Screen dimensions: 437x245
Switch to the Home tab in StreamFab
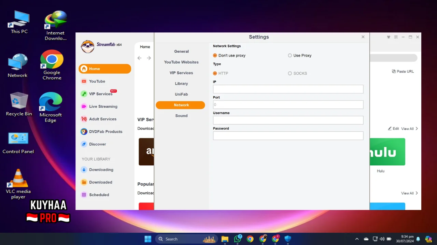[145, 47]
